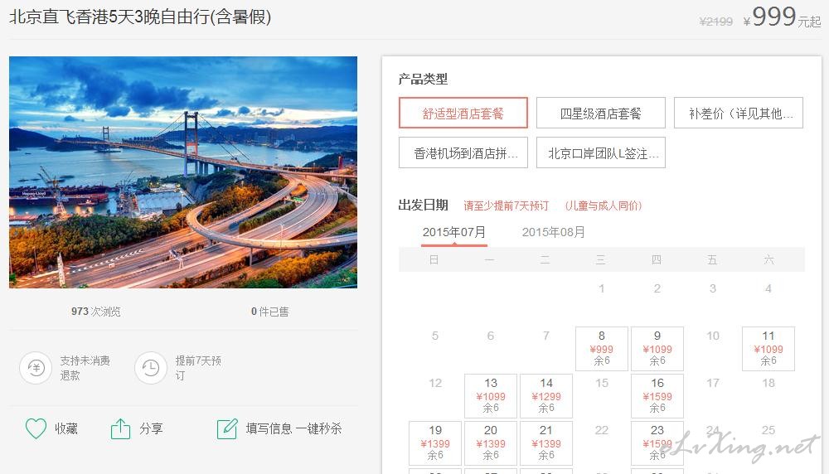Click the clock advance-booking icon
This screenshot has width=829, height=474.
[x=151, y=368]
